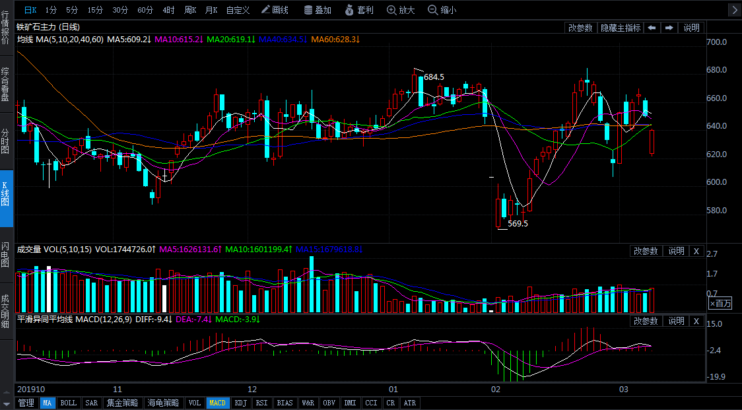
Task: Click 隐藏主指标 button
Action: [x=621, y=28]
